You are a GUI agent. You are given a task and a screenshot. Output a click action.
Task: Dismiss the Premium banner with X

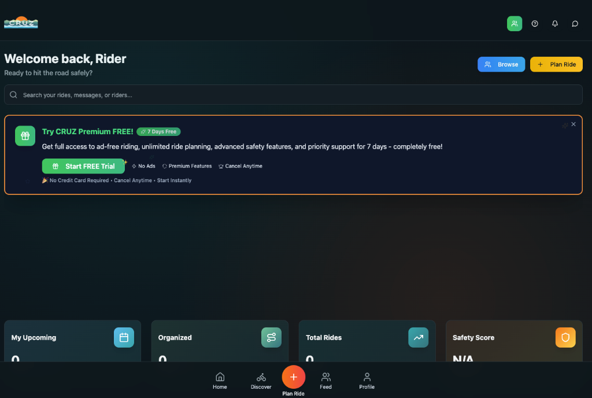coord(573,124)
